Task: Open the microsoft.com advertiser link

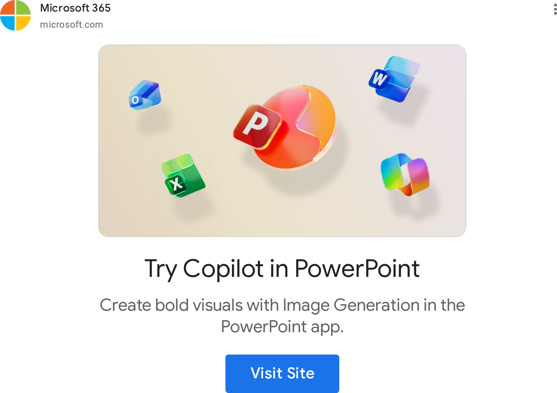Action: coord(72,25)
